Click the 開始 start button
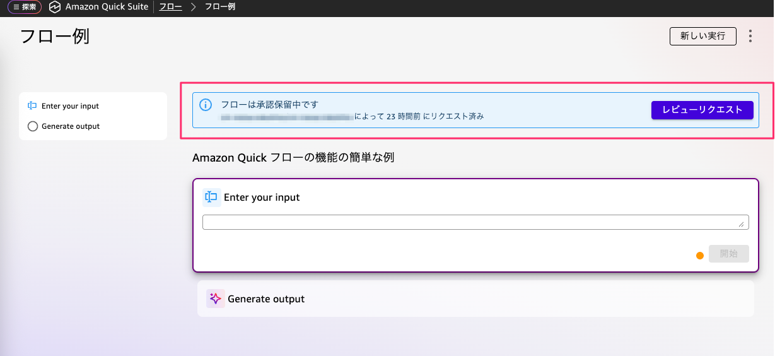This screenshot has height=356, width=775. pos(729,254)
